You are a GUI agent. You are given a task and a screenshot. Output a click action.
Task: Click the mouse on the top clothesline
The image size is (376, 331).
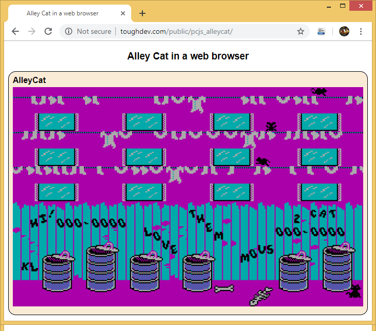point(319,91)
